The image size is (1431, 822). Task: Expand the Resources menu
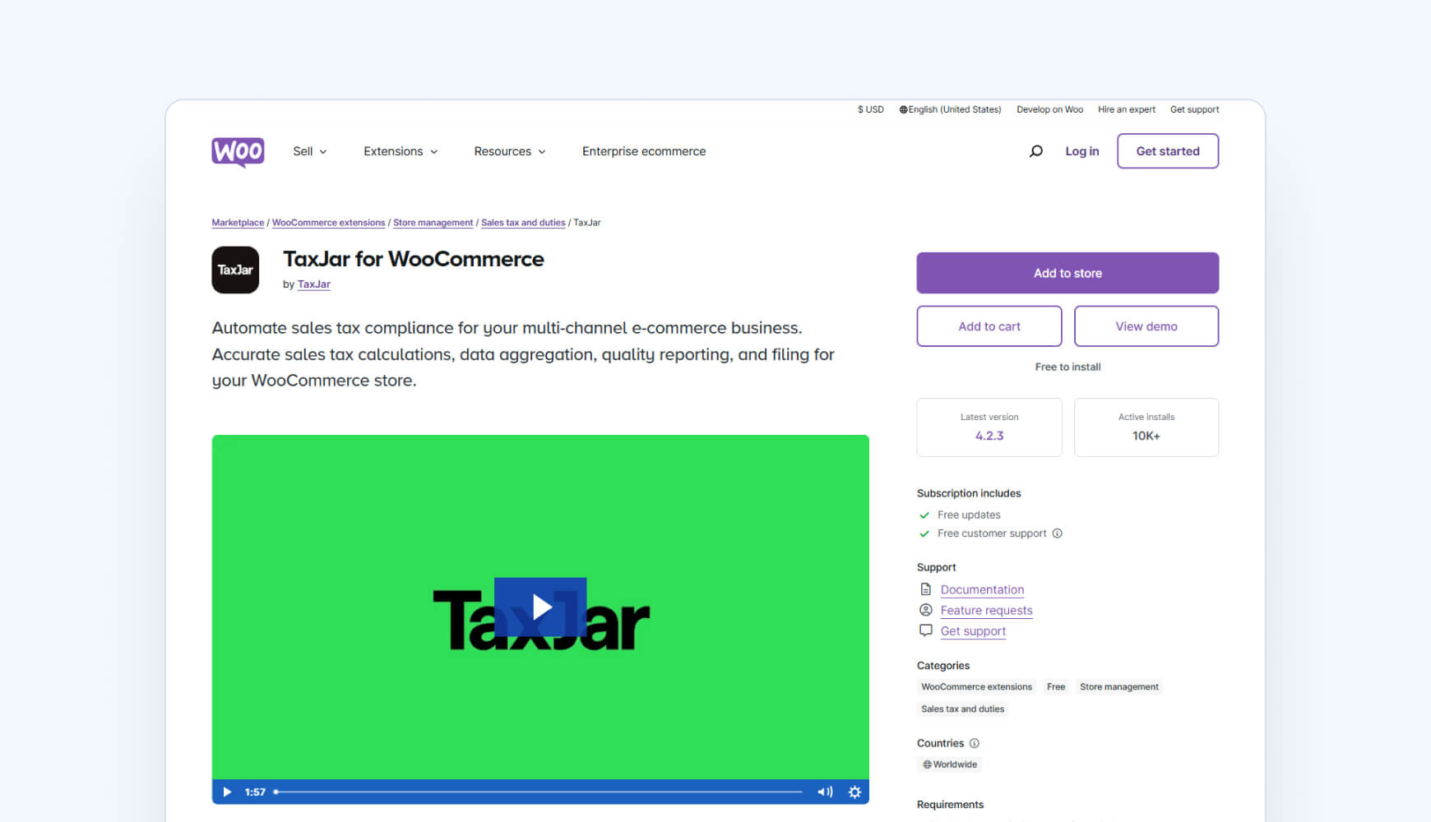[x=510, y=151]
